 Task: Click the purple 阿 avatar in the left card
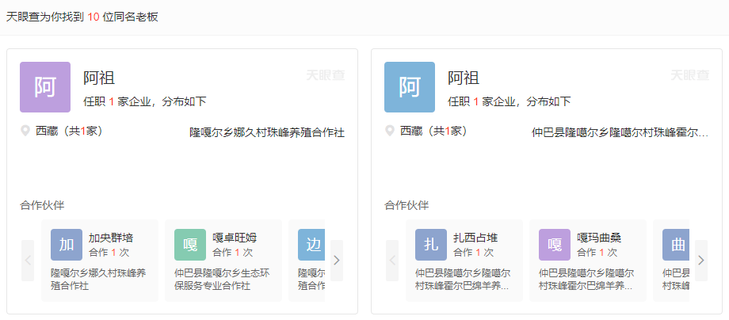pos(45,87)
